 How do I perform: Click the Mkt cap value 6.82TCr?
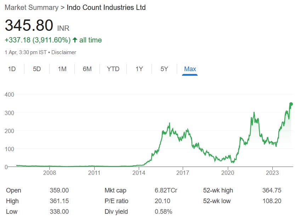166,190
